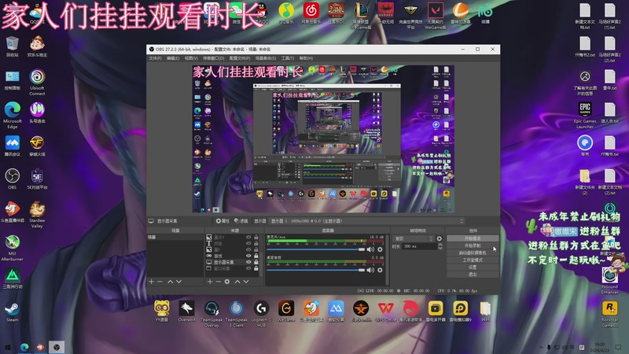The image size is (629, 354).
Task: Click 开始推流 start streaming button
Action: click(x=473, y=238)
